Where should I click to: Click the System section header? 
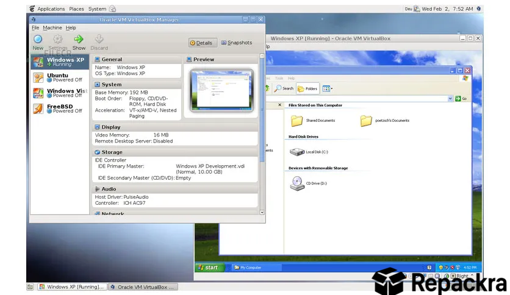coord(137,85)
